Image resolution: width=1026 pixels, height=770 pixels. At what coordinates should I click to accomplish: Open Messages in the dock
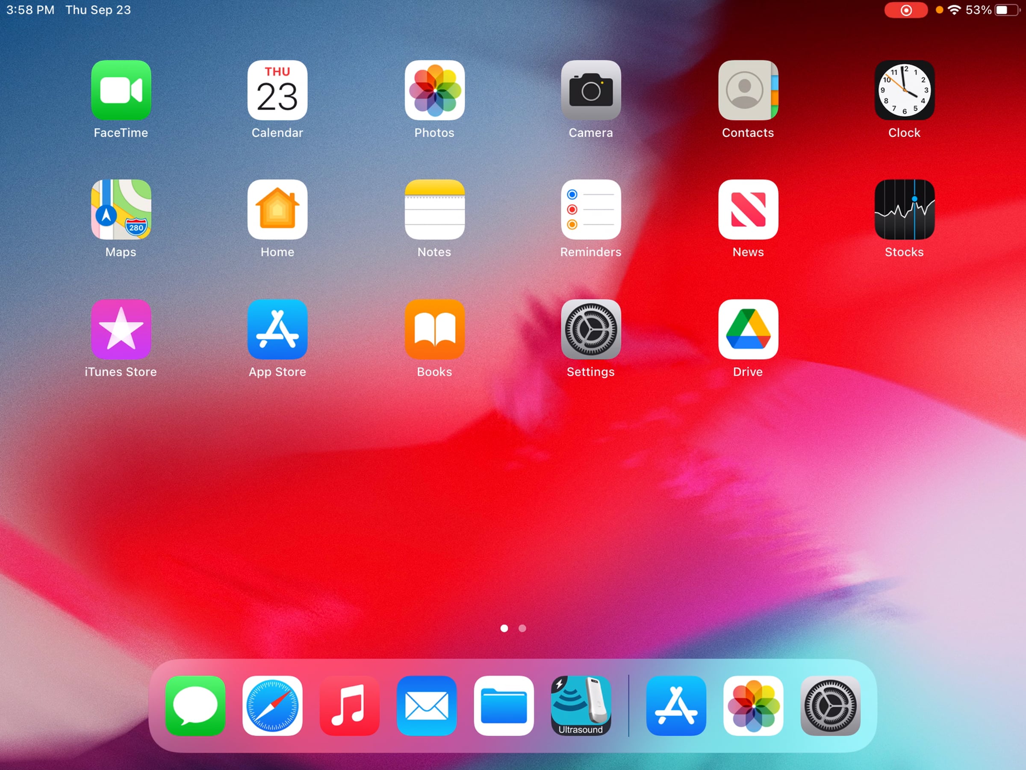[x=195, y=705]
